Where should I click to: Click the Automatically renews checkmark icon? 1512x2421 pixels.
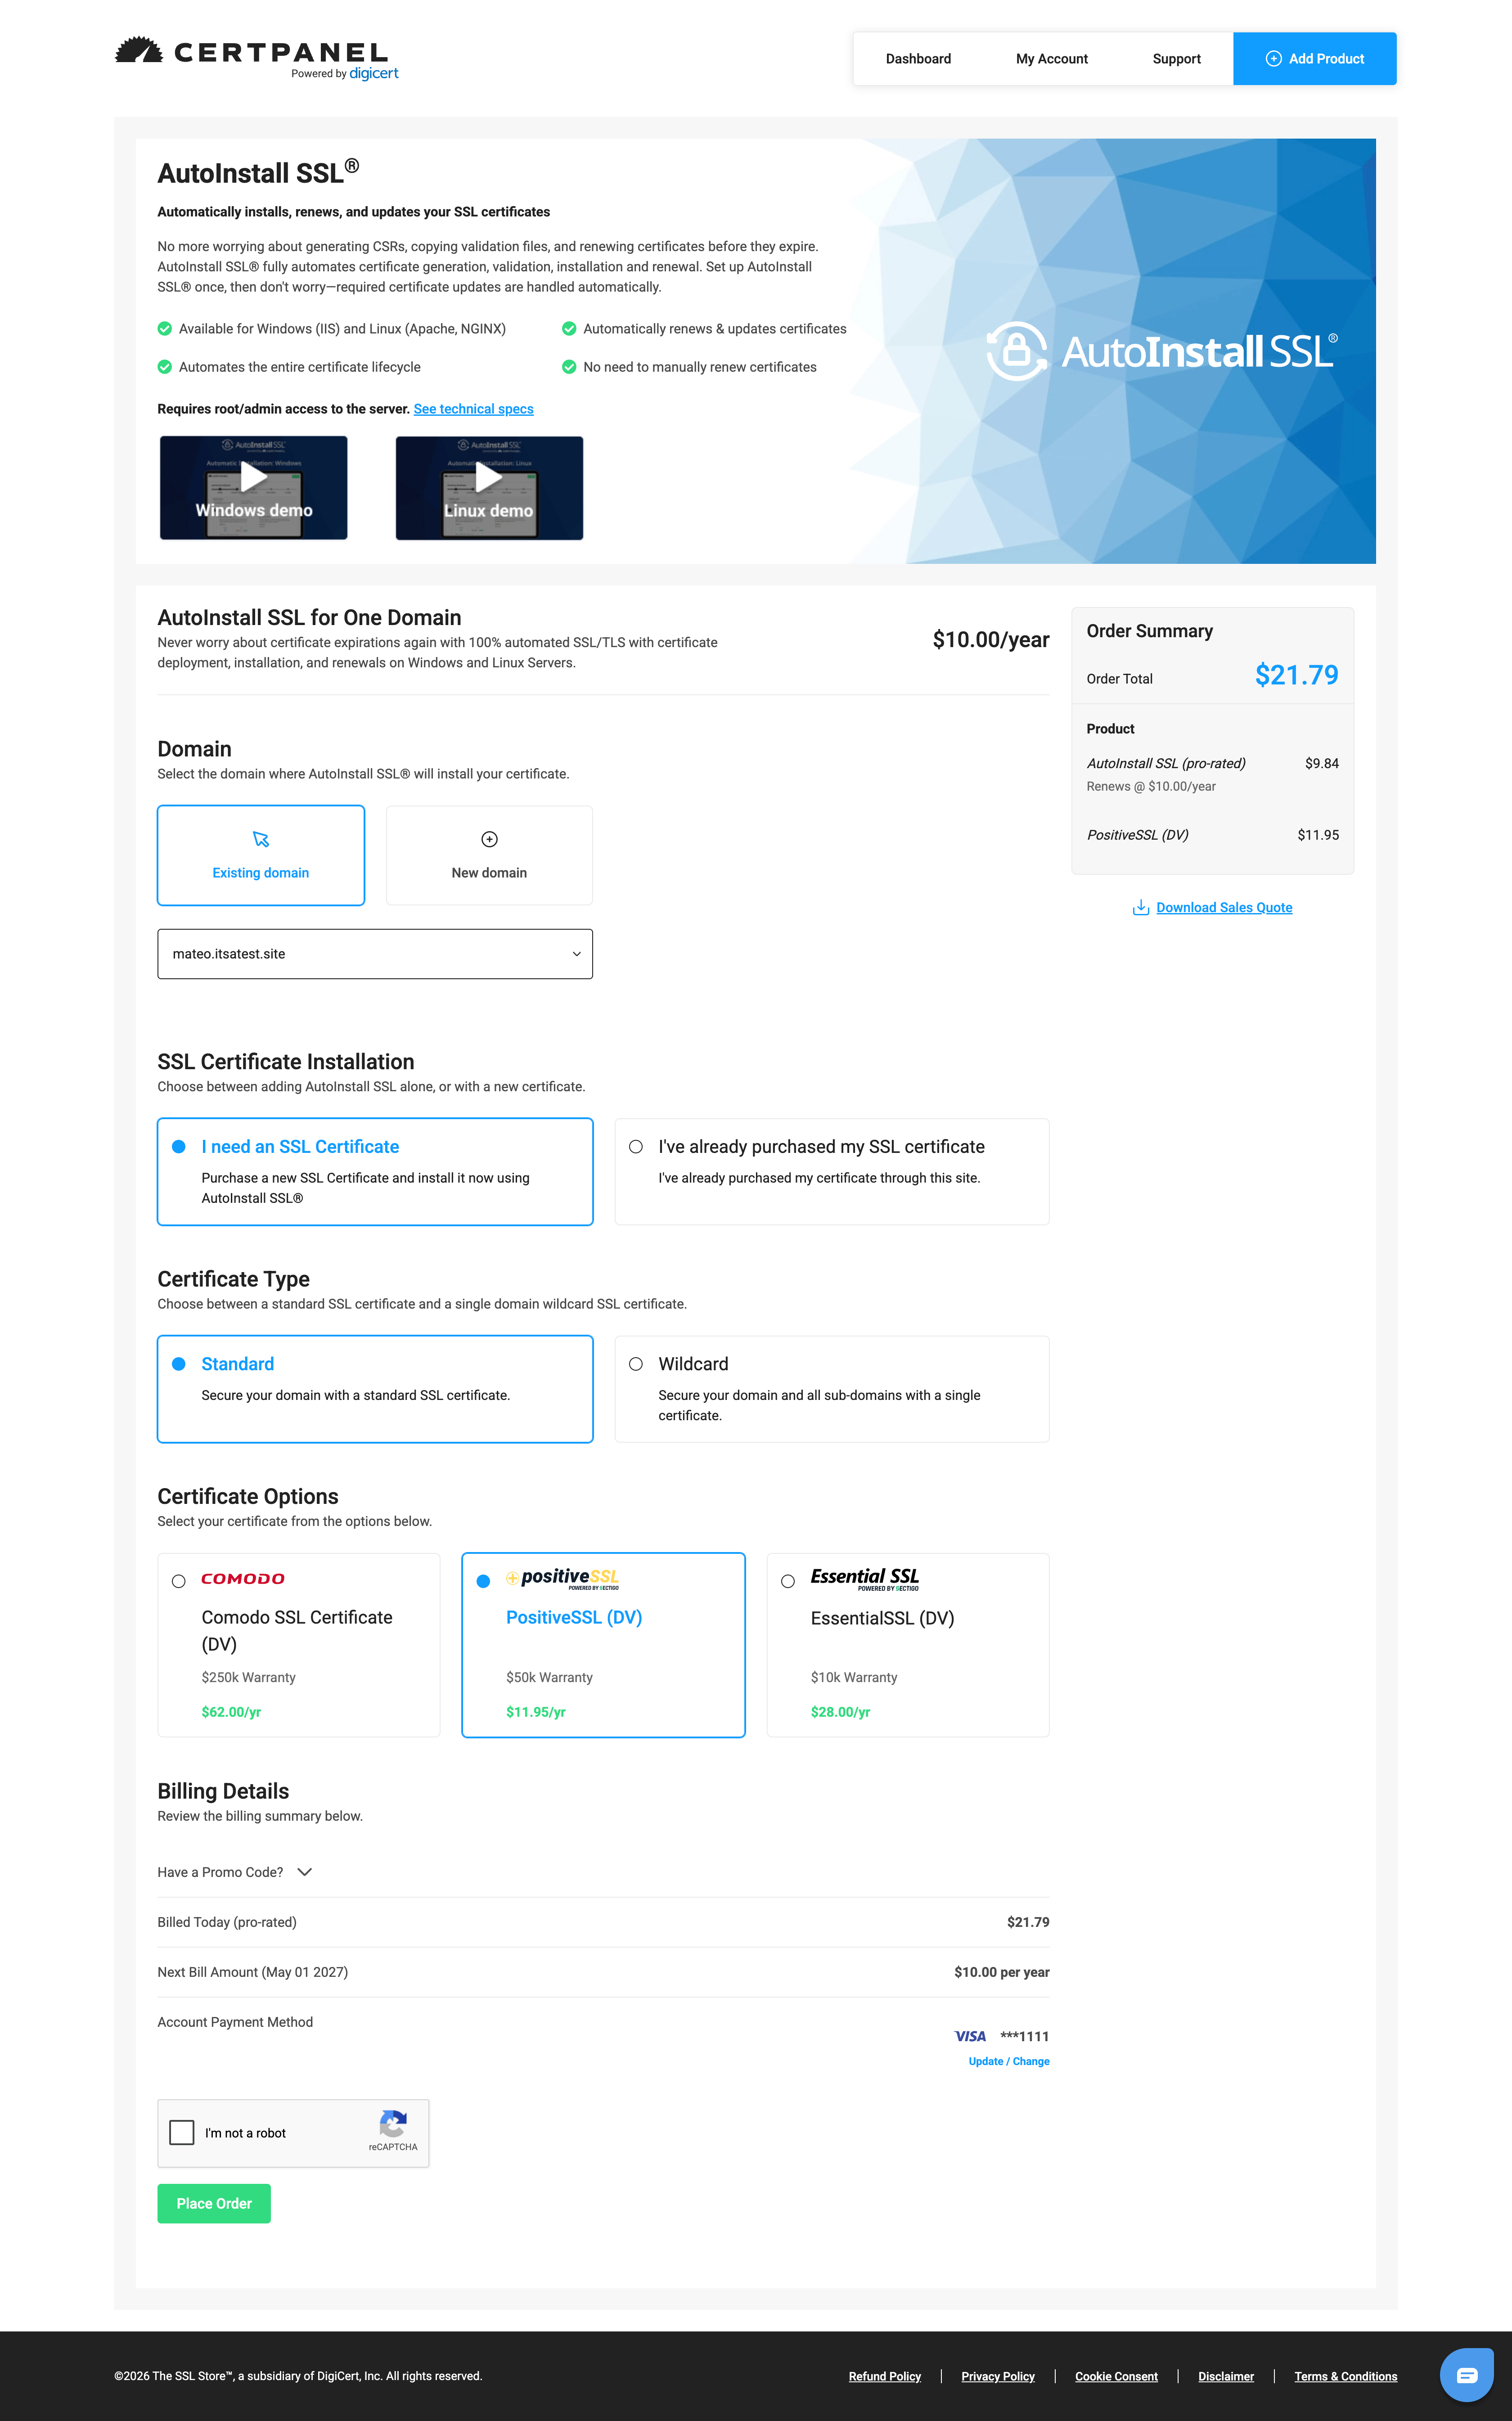click(x=569, y=329)
